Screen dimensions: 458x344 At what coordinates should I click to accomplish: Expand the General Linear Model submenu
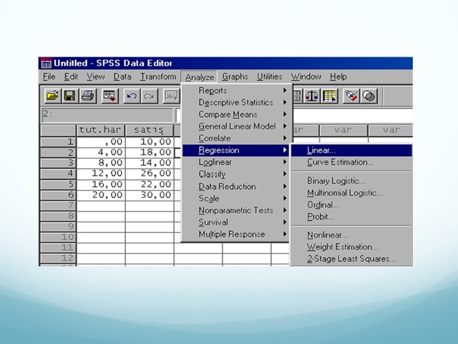click(x=236, y=126)
